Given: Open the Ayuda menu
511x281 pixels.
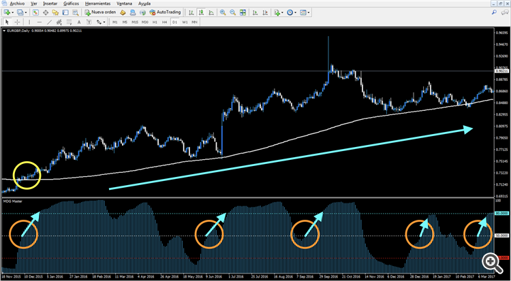Looking at the screenshot, I should (x=144, y=3).
